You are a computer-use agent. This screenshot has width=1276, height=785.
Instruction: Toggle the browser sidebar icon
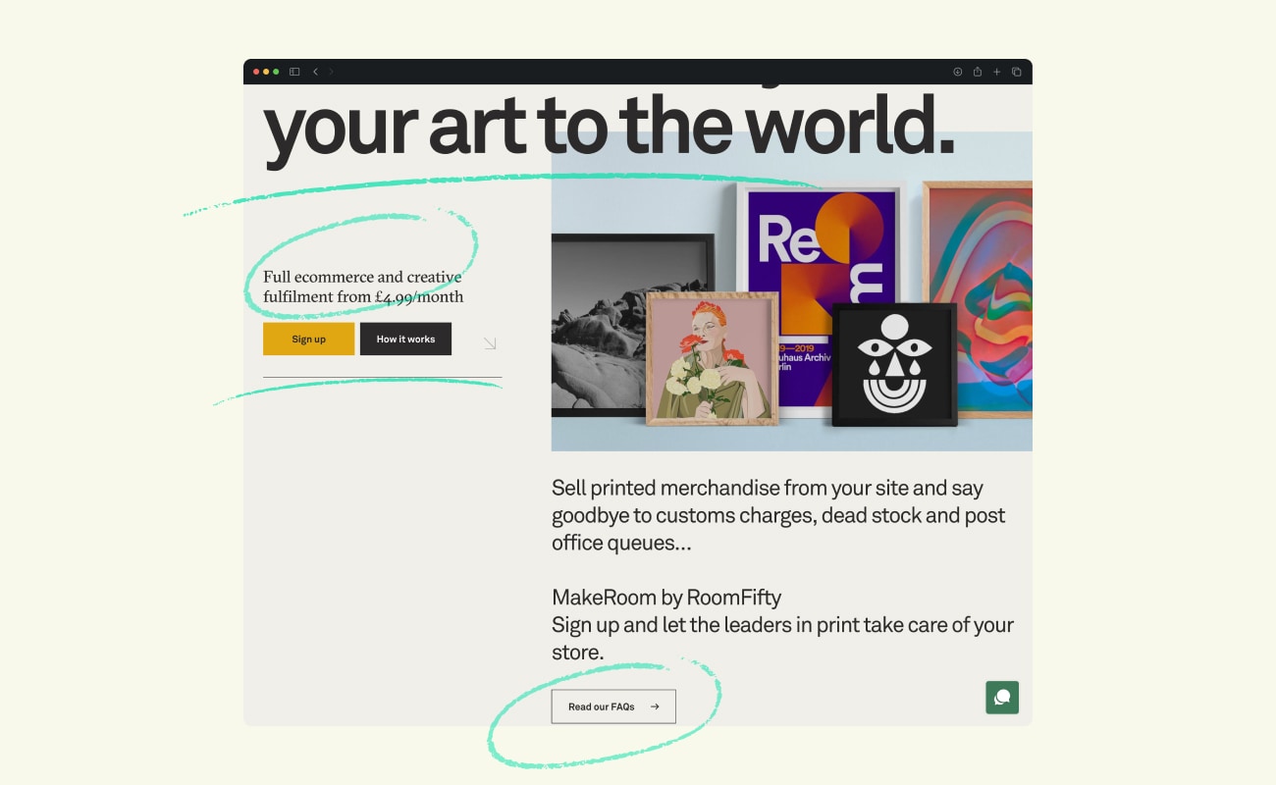(x=294, y=72)
